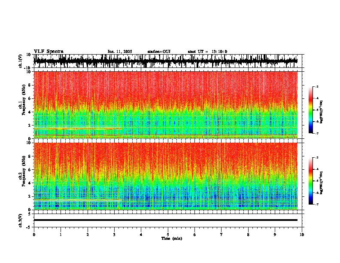Click the 'ch.3(V)' axis label
Image resolution: width=340 pixels, height=263 pixels.
coord(20,220)
